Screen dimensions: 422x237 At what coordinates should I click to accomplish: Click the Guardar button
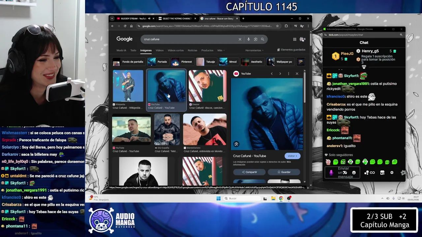[x=284, y=172]
